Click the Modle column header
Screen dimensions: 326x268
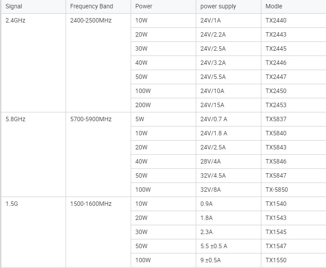293,7
